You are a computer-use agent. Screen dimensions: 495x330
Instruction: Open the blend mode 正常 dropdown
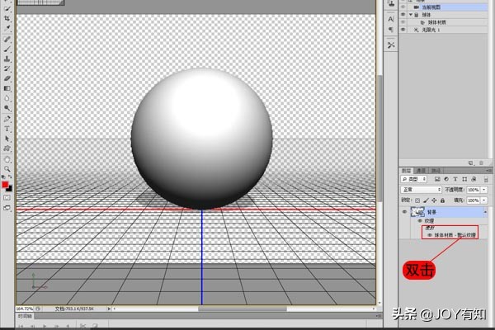(420, 190)
